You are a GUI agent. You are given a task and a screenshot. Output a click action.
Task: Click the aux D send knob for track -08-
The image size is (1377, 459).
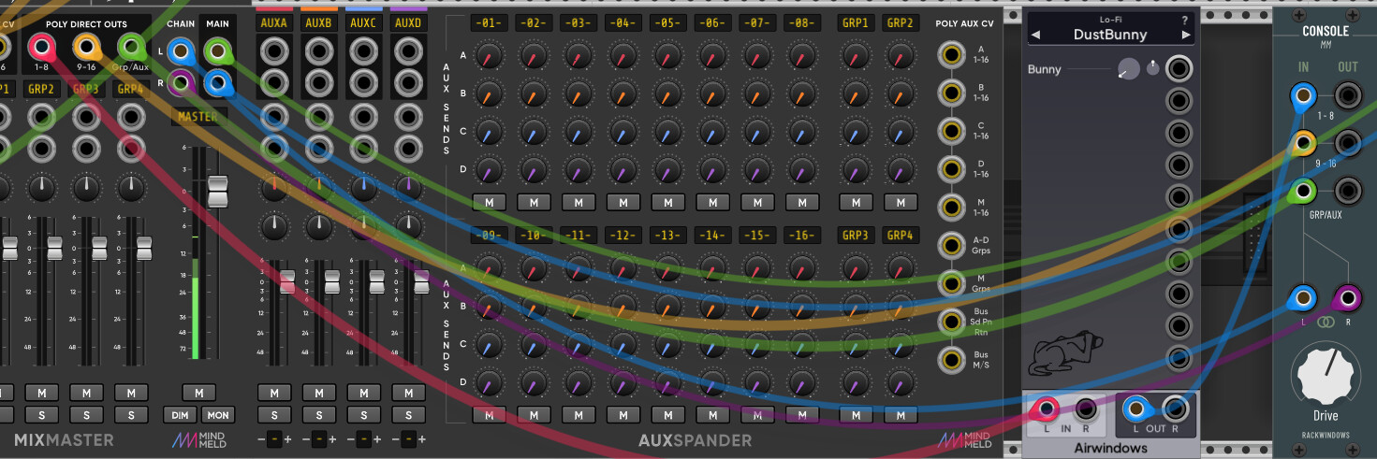pos(802,171)
